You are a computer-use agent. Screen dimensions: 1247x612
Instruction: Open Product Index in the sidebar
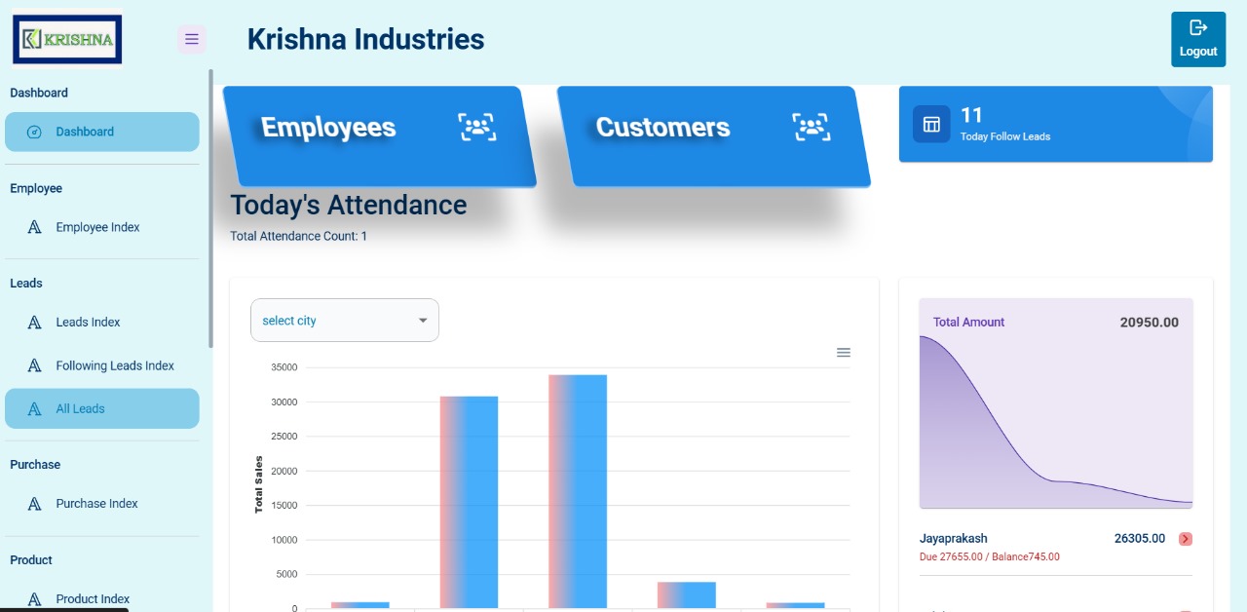[x=93, y=598]
